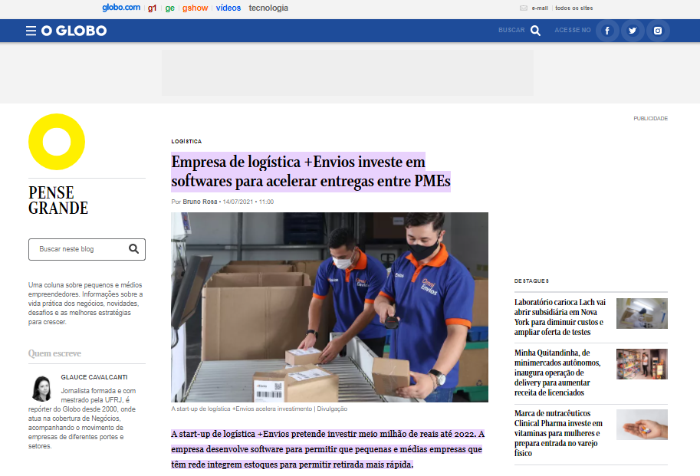Viewport: 700px width, 476px height.
Task: Open the Facebook icon in header
Action: coord(607,31)
